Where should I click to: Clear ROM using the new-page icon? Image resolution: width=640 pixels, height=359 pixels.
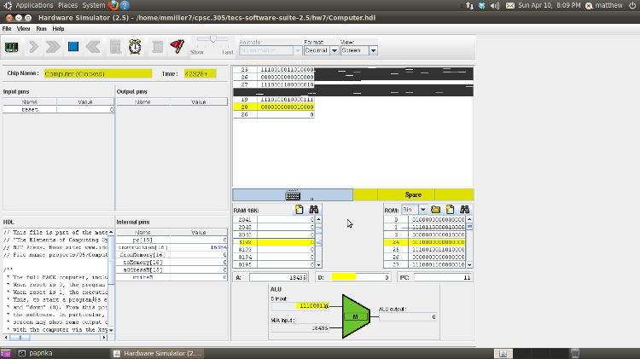450,209
